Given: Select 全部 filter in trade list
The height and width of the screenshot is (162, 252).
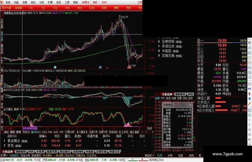Looking at the screenshot, I should click(x=157, y=98).
